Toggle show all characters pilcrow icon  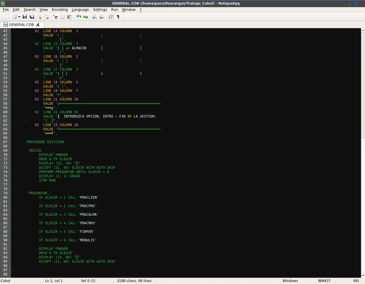(118, 17)
